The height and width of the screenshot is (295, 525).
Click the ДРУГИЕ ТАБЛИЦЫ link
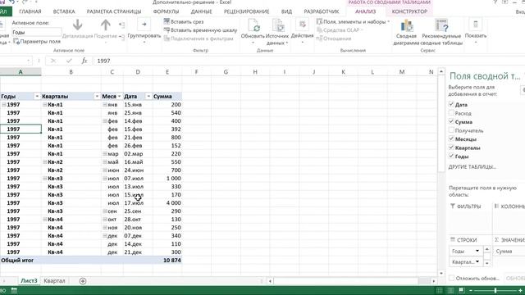click(472, 166)
